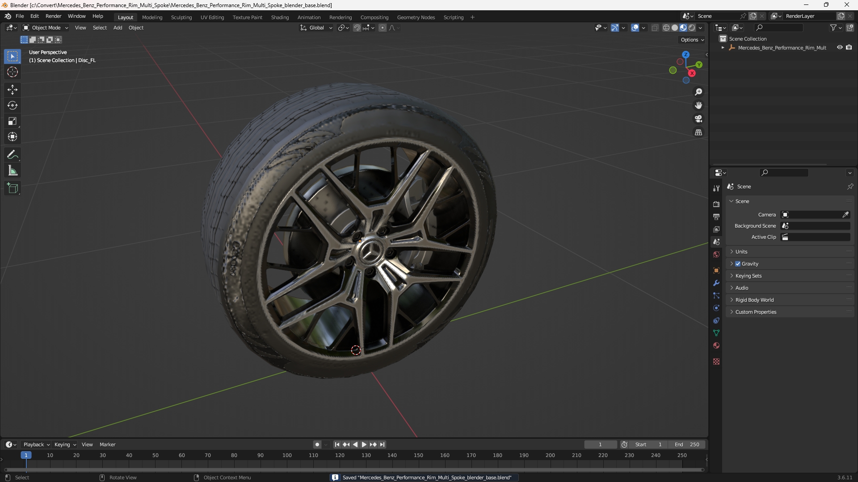This screenshot has height=482, width=858.
Task: Expand the Audio panel
Action: point(790,288)
